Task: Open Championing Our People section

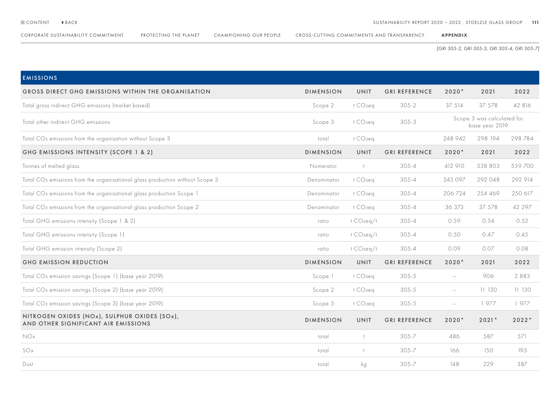Action: [247, 35]
